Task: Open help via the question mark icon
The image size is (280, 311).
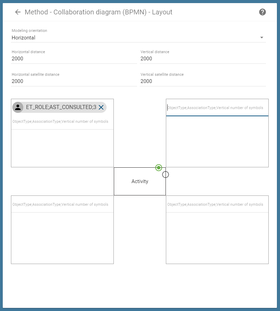Action: (262, 12)
